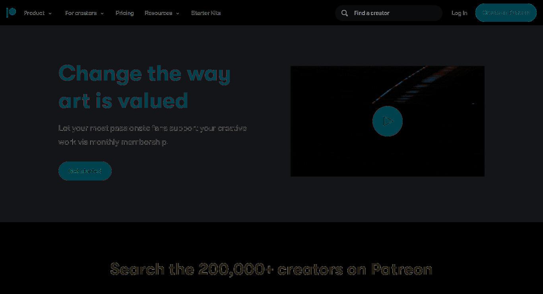Play the hero video
The image size is (543, 294).
click(x=388, y=121)
